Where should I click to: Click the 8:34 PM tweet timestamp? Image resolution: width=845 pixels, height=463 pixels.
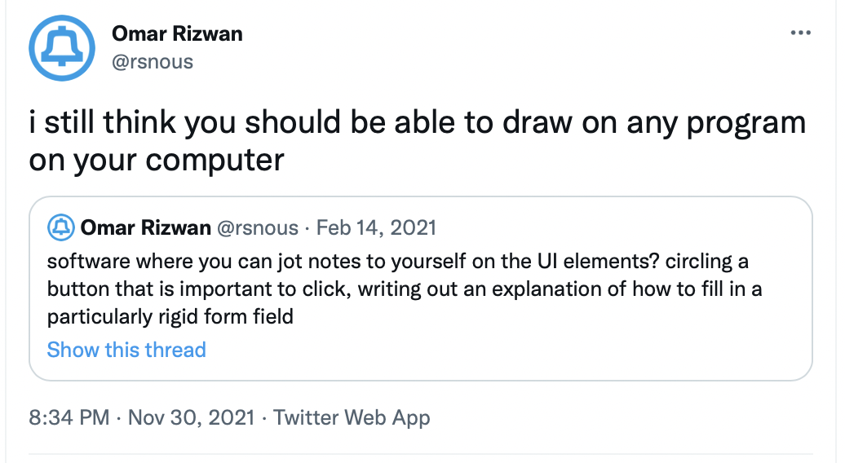69,418
